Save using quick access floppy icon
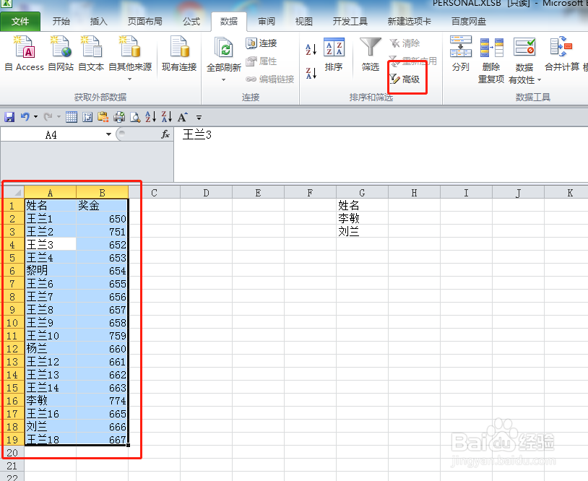 [9, 117]
